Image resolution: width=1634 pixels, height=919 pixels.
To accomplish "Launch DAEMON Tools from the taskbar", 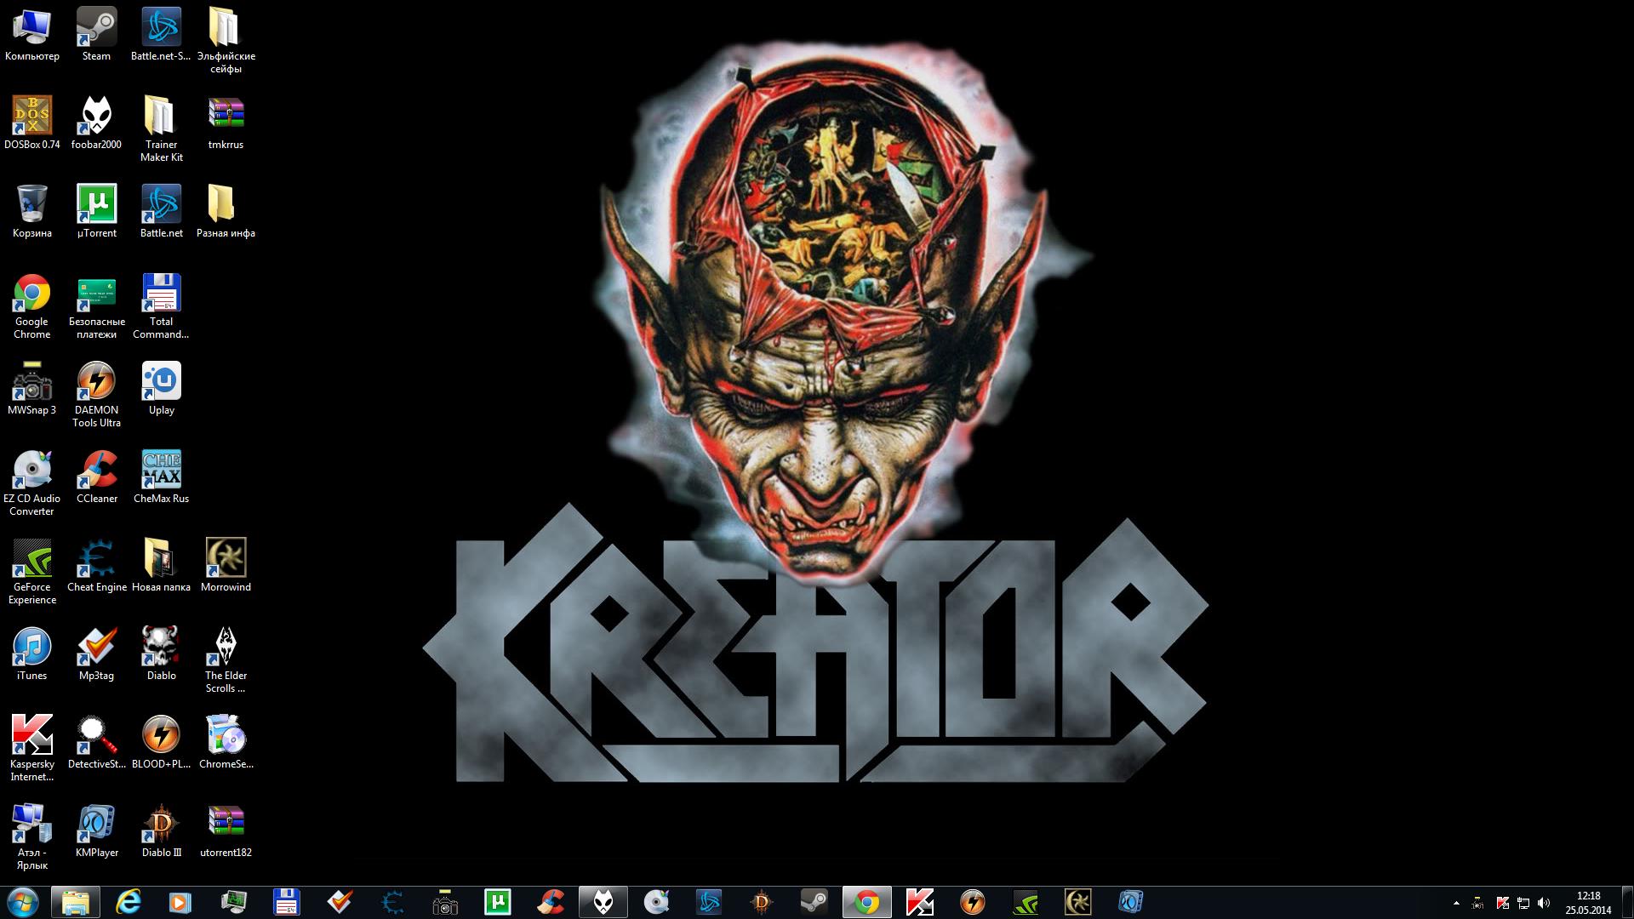I will coord(973,902).
